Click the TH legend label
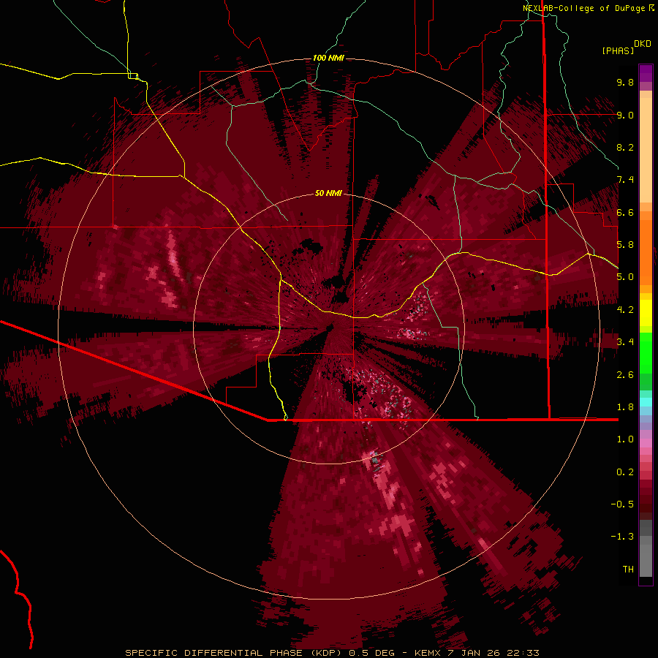658x658 pixels. [x=628, y=570]
